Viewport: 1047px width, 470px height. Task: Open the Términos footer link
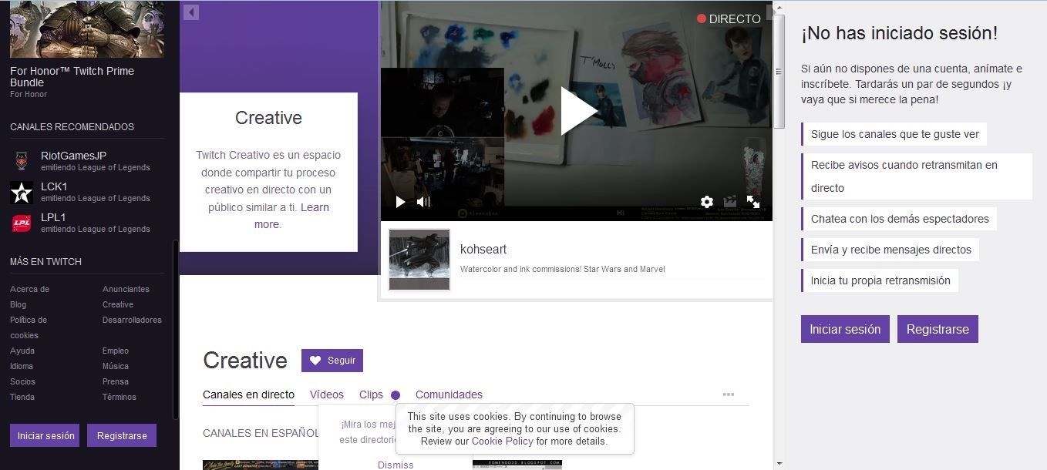pyautogui.click(x=120, y=397)
